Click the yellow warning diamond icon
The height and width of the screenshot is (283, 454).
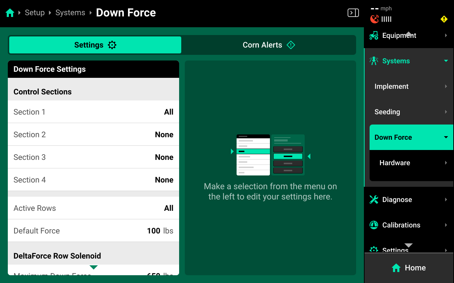pos(444,19)
